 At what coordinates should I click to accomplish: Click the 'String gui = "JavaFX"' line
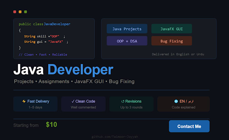(x=46, y=42)
